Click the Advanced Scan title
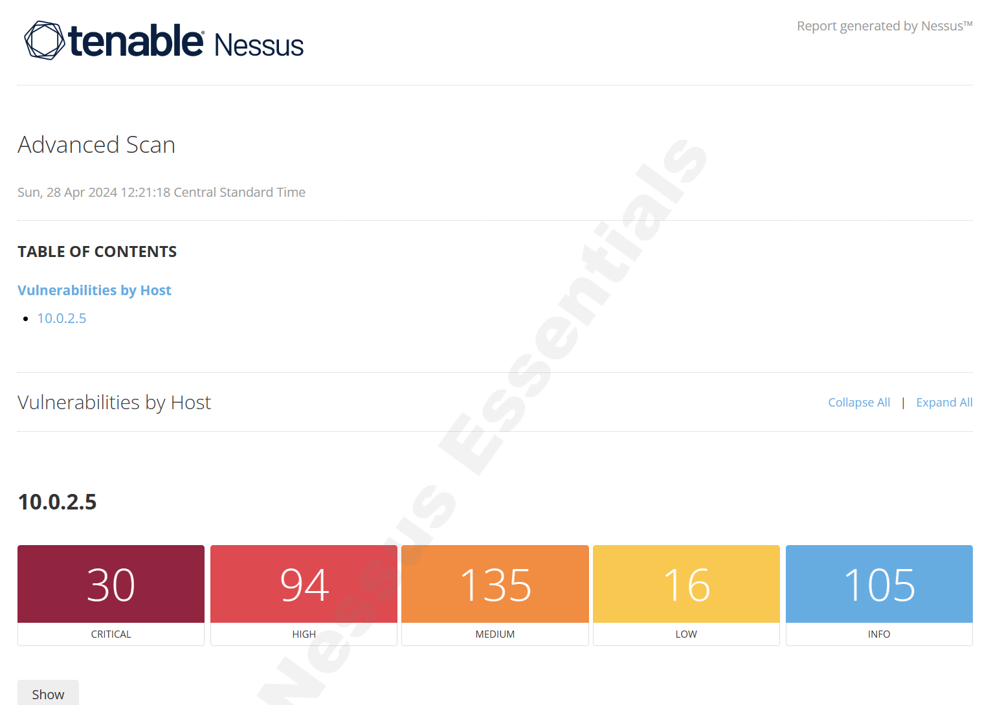The width and height of the screenshot is (991, 705). (96, 144)
